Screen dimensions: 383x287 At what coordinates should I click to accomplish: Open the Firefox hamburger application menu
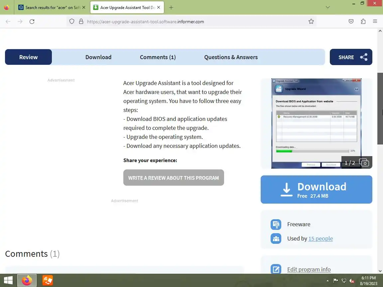coord(375,22)
